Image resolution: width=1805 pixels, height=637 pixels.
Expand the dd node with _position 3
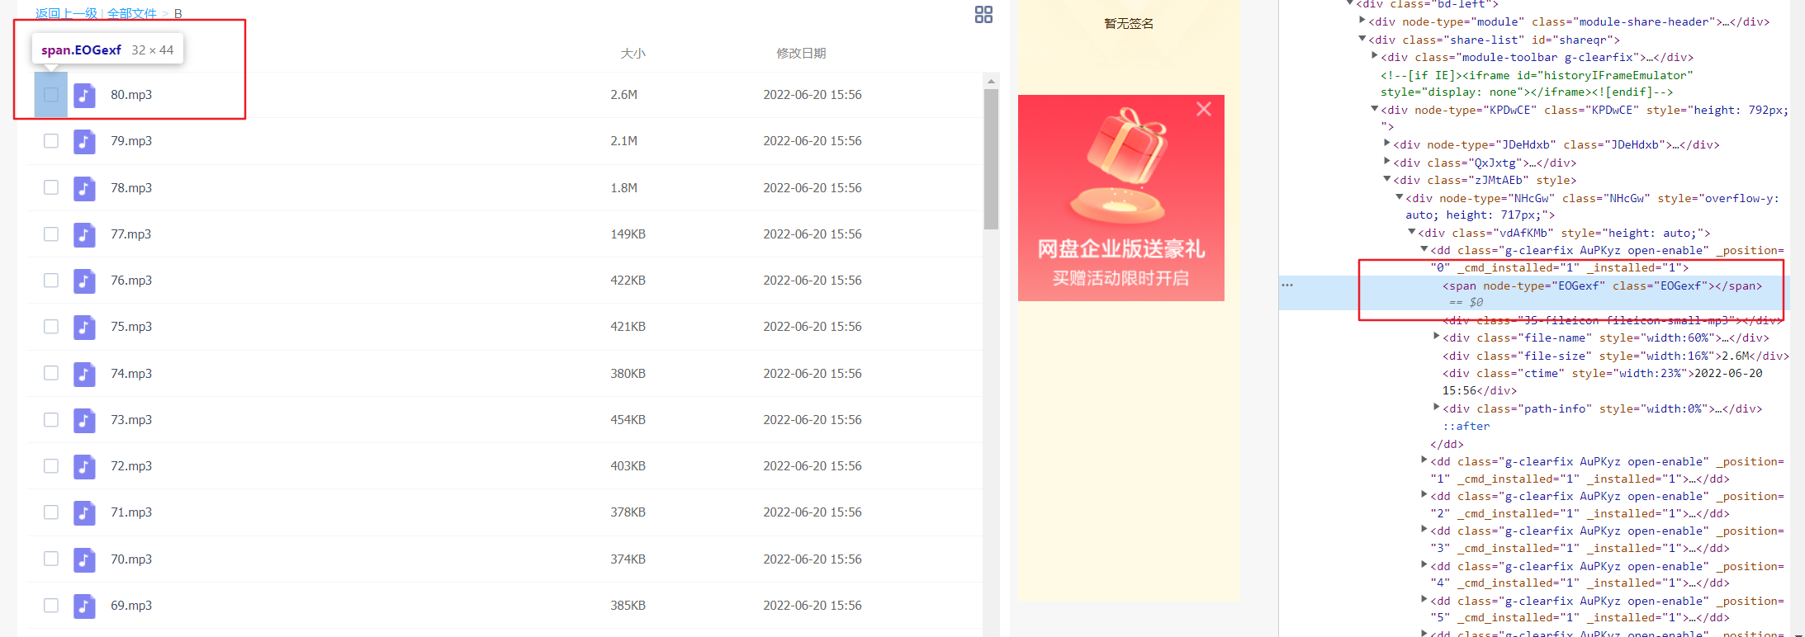(1424, 530)
